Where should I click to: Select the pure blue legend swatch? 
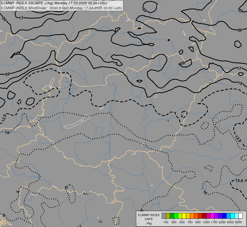(224, 216)
